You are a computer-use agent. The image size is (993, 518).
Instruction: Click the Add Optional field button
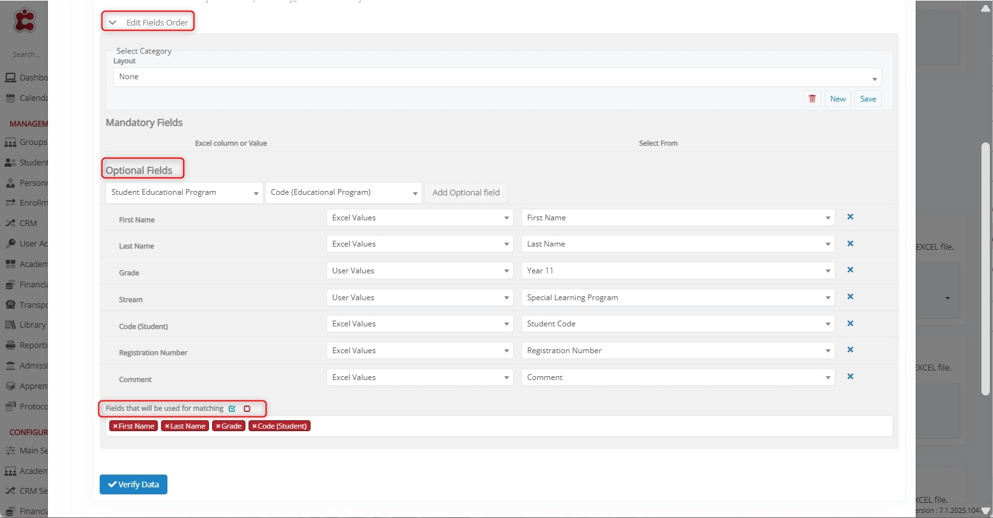click(x=466, y=193)
